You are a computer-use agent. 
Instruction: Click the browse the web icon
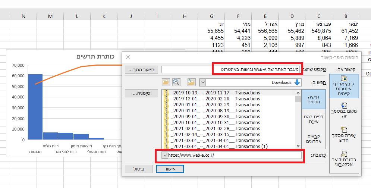pos(176,82)
